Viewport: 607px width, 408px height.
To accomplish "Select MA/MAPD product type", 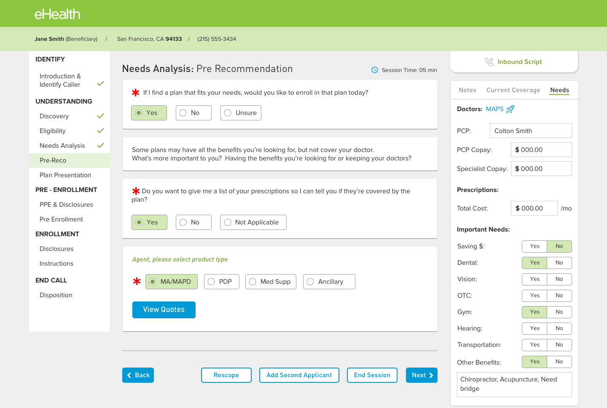I will click(172, 282).
